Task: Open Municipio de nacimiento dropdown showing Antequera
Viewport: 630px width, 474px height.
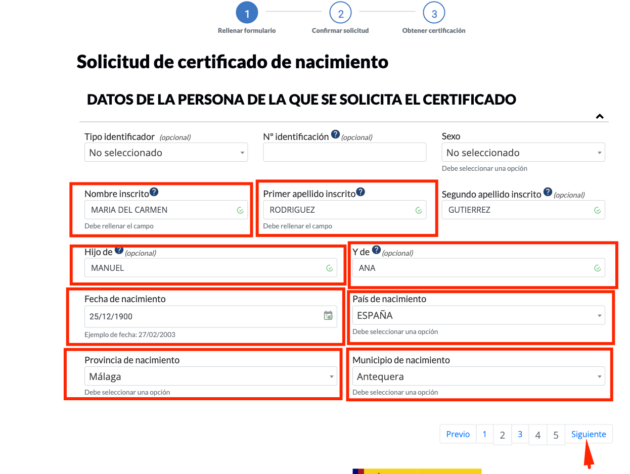Action: [479, 376]
